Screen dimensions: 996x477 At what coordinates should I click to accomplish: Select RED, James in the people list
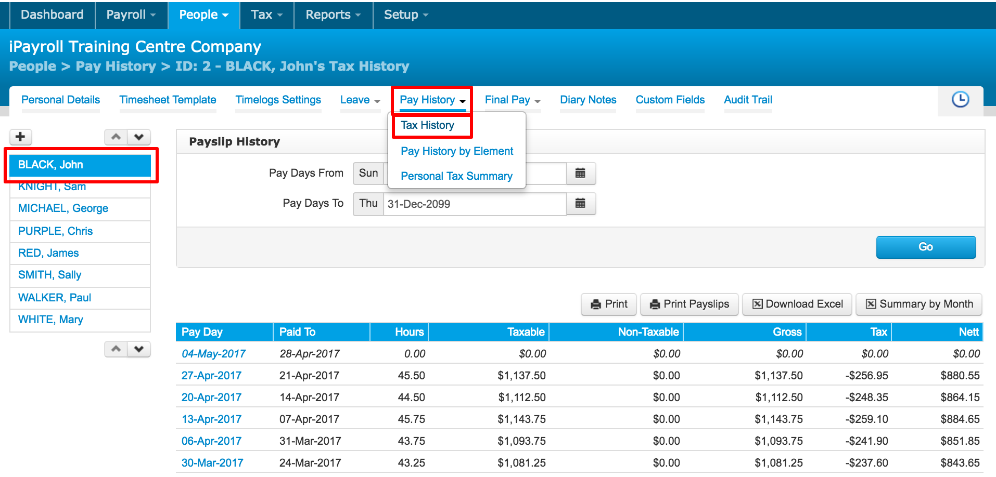tap(80, 253)
